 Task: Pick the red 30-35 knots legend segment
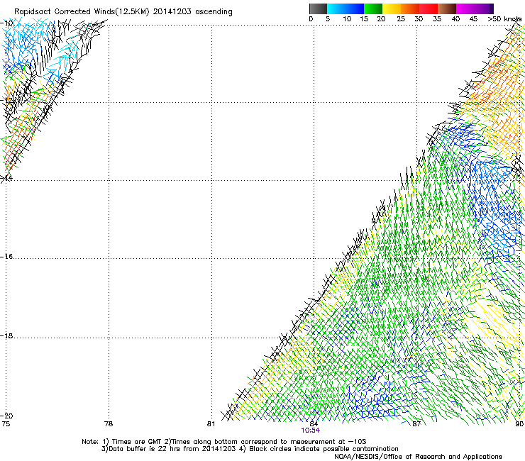(x=429, y=9)
